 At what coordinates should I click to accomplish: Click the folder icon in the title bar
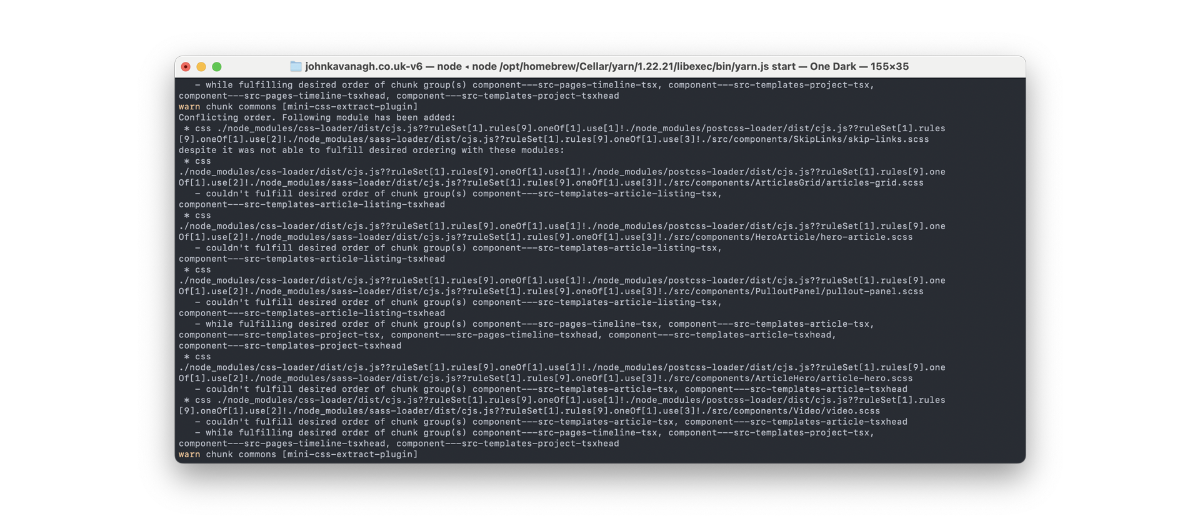296,66
